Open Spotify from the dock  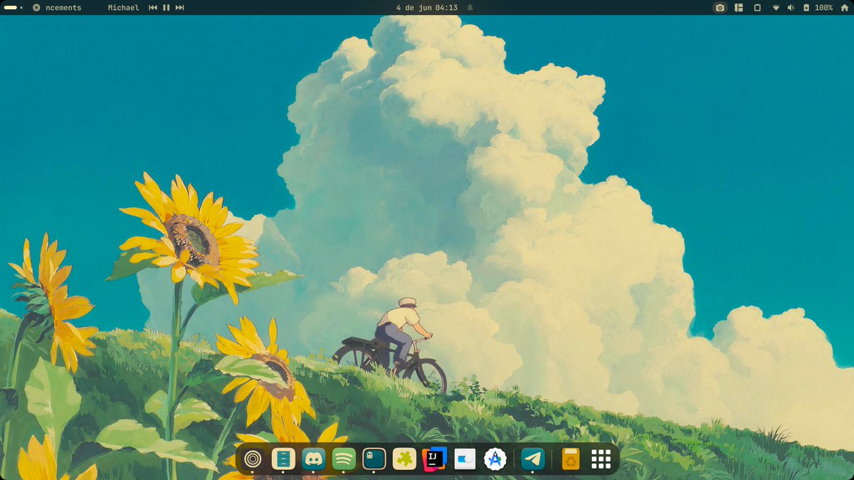pos(344,459)
